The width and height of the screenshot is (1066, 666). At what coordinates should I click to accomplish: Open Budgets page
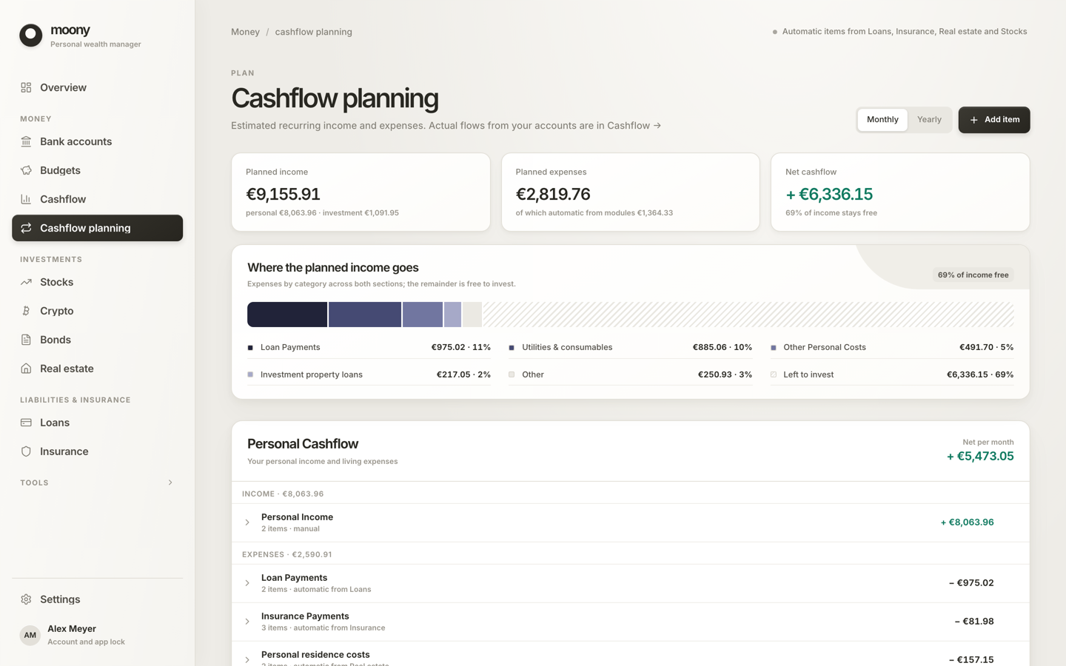click(x=97, y=170)
